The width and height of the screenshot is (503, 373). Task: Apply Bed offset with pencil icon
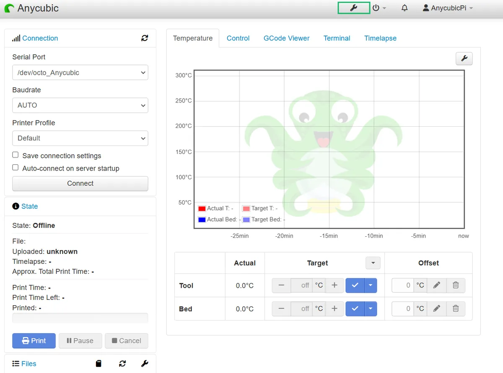[x=436, y=309]
